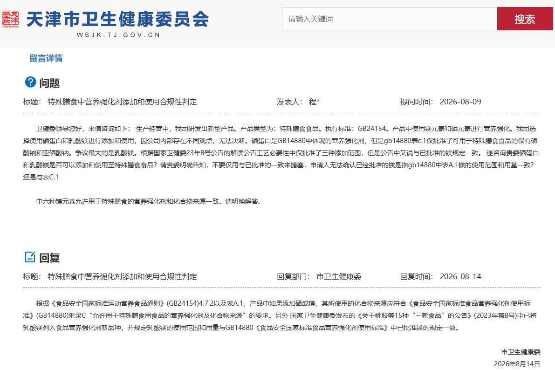Click the poster name 程*

point(314,102)
